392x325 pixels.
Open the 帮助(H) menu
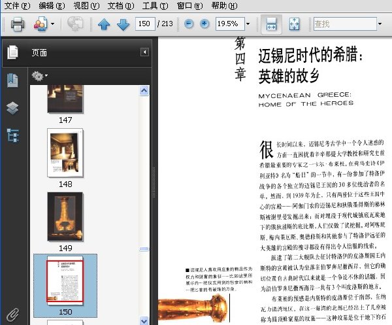[224, 5]
